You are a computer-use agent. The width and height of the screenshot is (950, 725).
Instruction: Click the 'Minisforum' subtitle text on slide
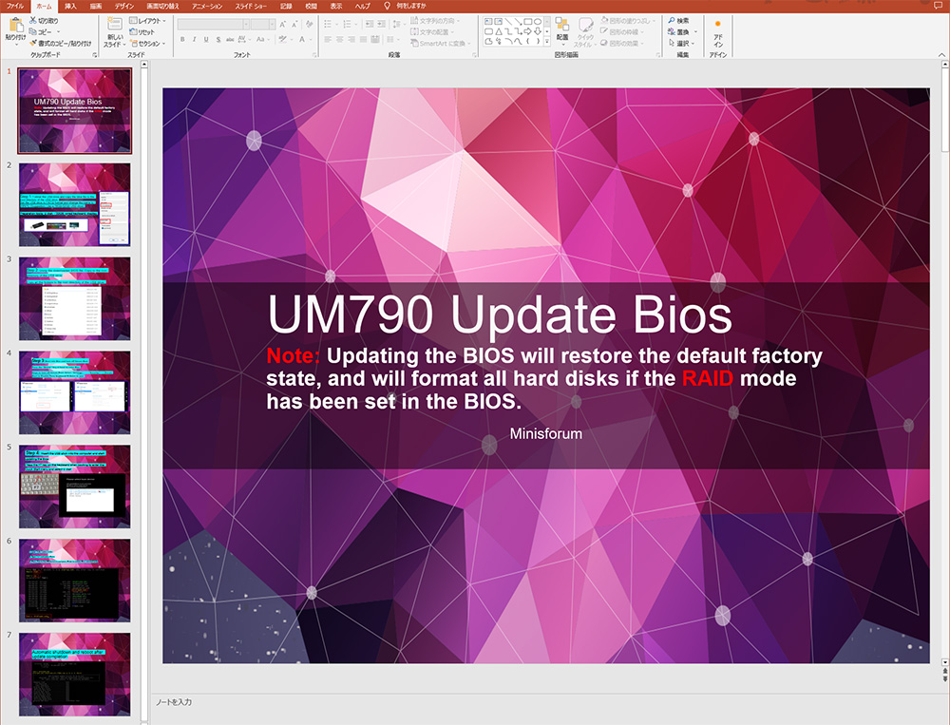point(546,433)
